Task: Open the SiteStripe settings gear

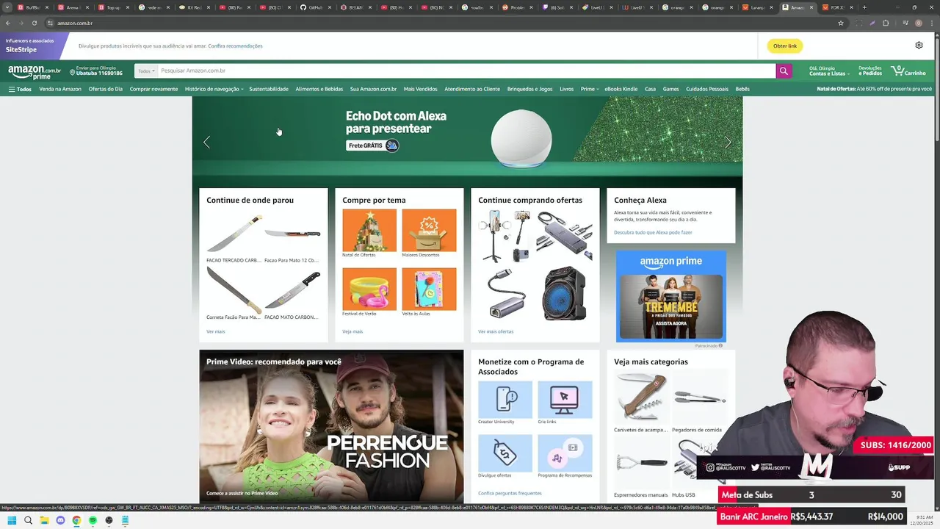Action: 919,46
